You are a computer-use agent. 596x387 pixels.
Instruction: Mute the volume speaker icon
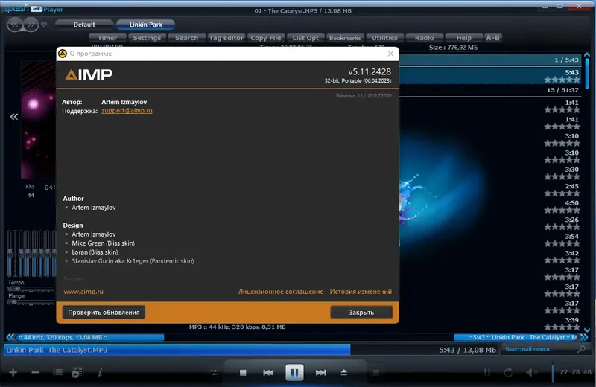coord(530,373)
